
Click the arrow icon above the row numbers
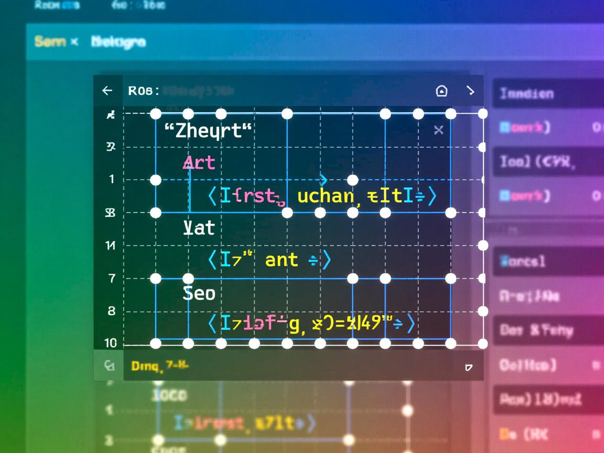click(111, 115)
